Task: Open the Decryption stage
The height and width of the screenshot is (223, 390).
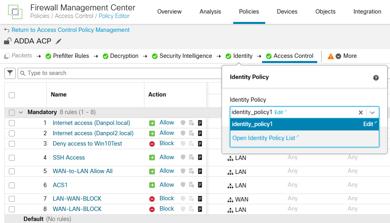Action: point(121,56)
